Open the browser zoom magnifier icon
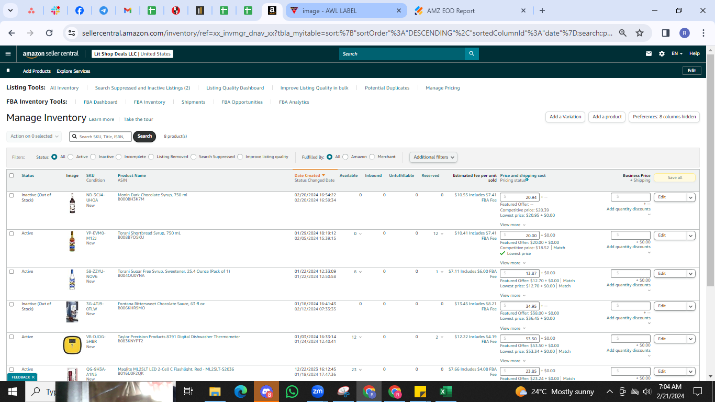Image resolution: width=715 pixels, height=402 pixels. coord(623,33)
